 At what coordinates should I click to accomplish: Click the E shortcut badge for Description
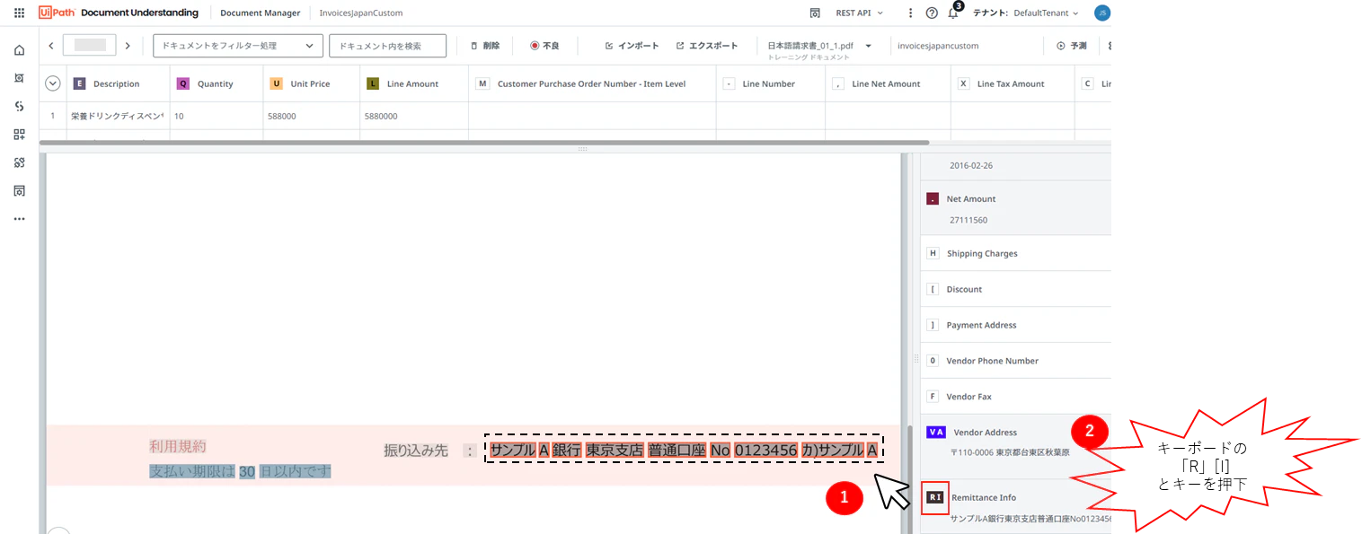[79, 83]
